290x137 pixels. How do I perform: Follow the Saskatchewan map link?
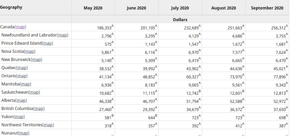[x=34, y=92]
